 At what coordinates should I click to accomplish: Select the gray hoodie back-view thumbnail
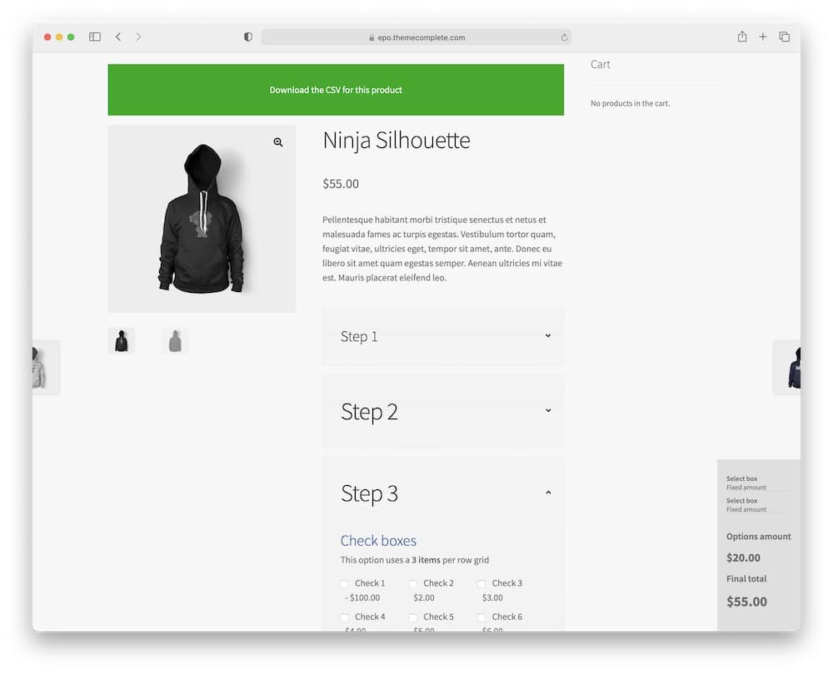click(175, 340)
